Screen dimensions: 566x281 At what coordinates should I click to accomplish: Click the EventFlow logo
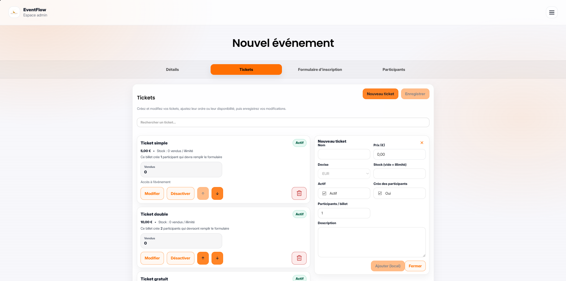click(x=14, y=12)
